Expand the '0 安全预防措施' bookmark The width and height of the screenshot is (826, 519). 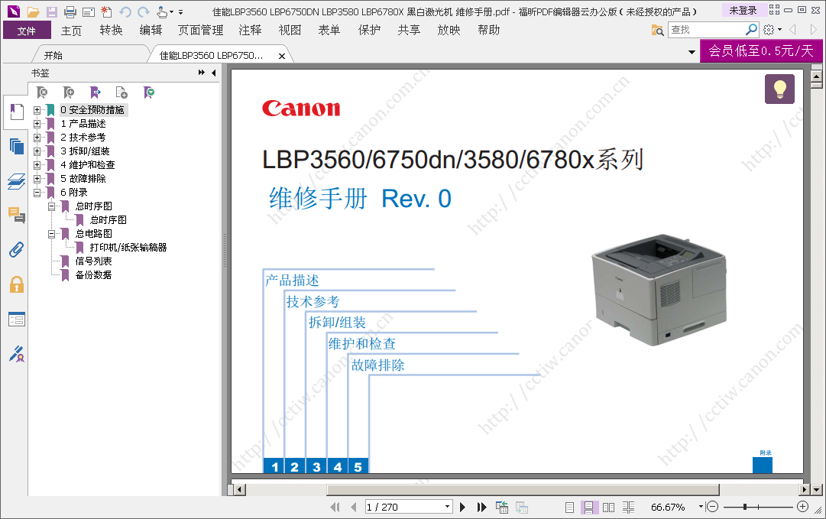pos(37,110)
